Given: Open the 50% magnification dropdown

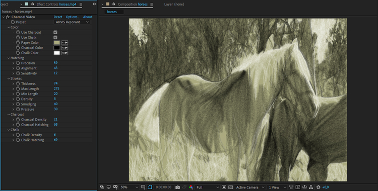Looking at the screenshot, I should (129, 187).
